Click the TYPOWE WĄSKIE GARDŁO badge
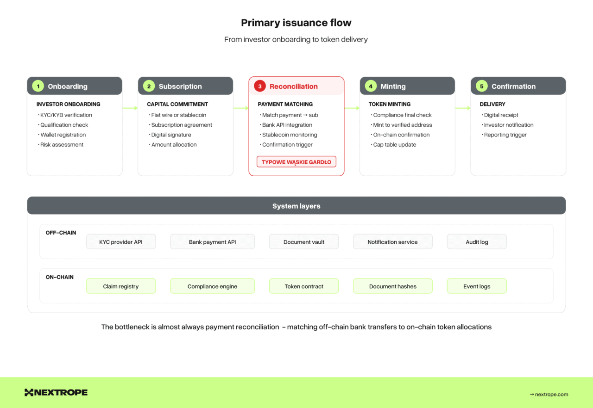This screenshot has width=593, height=408. click(x=296, y=162)
